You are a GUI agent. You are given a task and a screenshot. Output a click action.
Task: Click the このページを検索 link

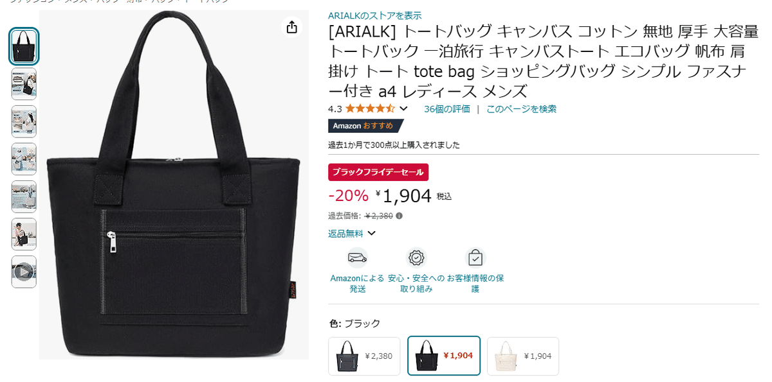[x=521, y=109]
